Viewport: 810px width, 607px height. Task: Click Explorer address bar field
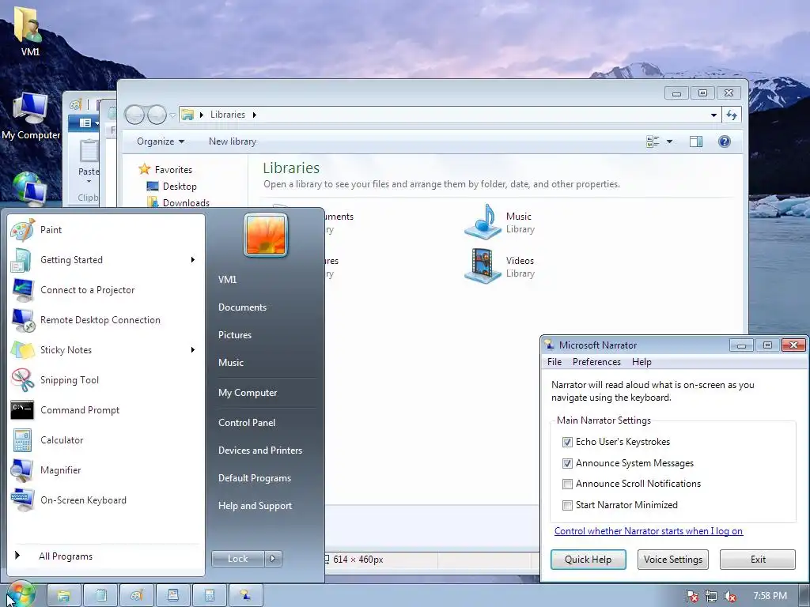point(449,115)
